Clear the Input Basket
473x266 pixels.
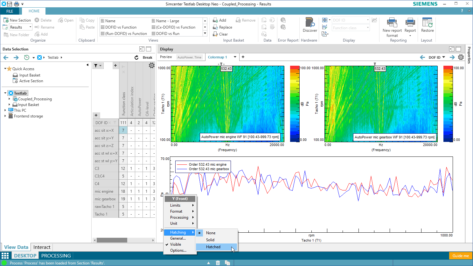point(220,34)
